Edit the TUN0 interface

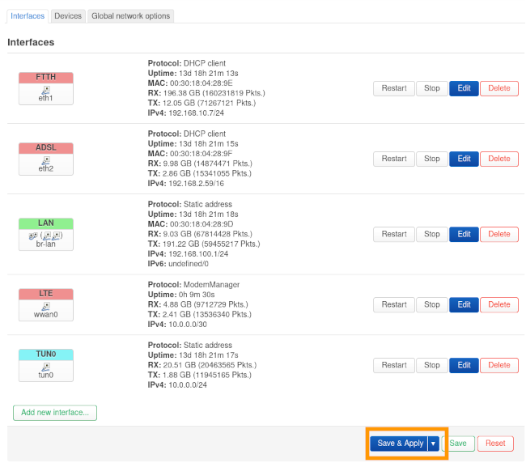pos(464,365)
